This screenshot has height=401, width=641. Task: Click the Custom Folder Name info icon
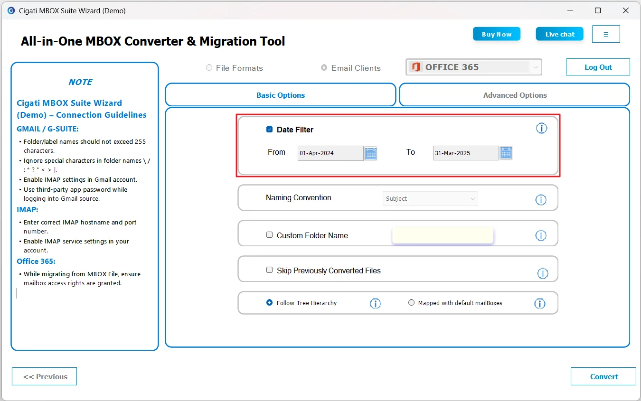[541, 235]
